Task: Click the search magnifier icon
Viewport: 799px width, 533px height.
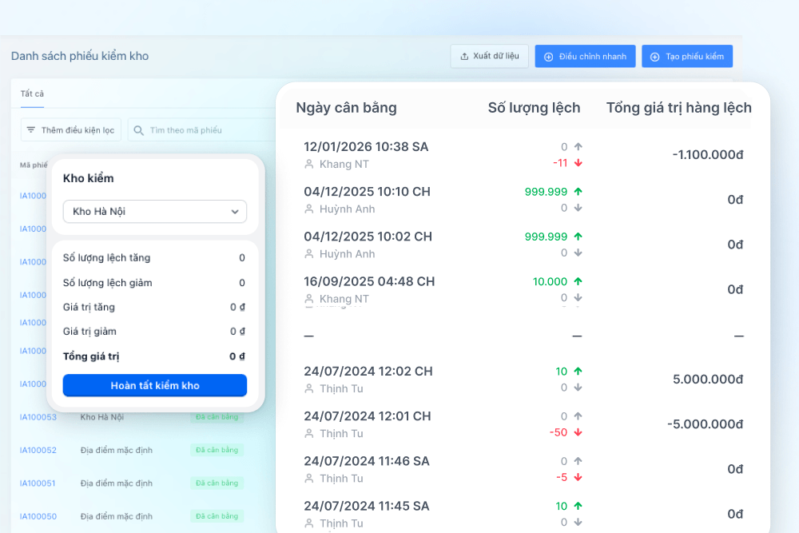Action: pyautogui.click(x=138, y=130)
